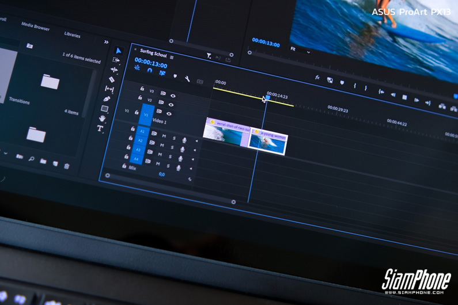
Task: Toggle the lock on track V2
Action: click(x=140, y=98)
